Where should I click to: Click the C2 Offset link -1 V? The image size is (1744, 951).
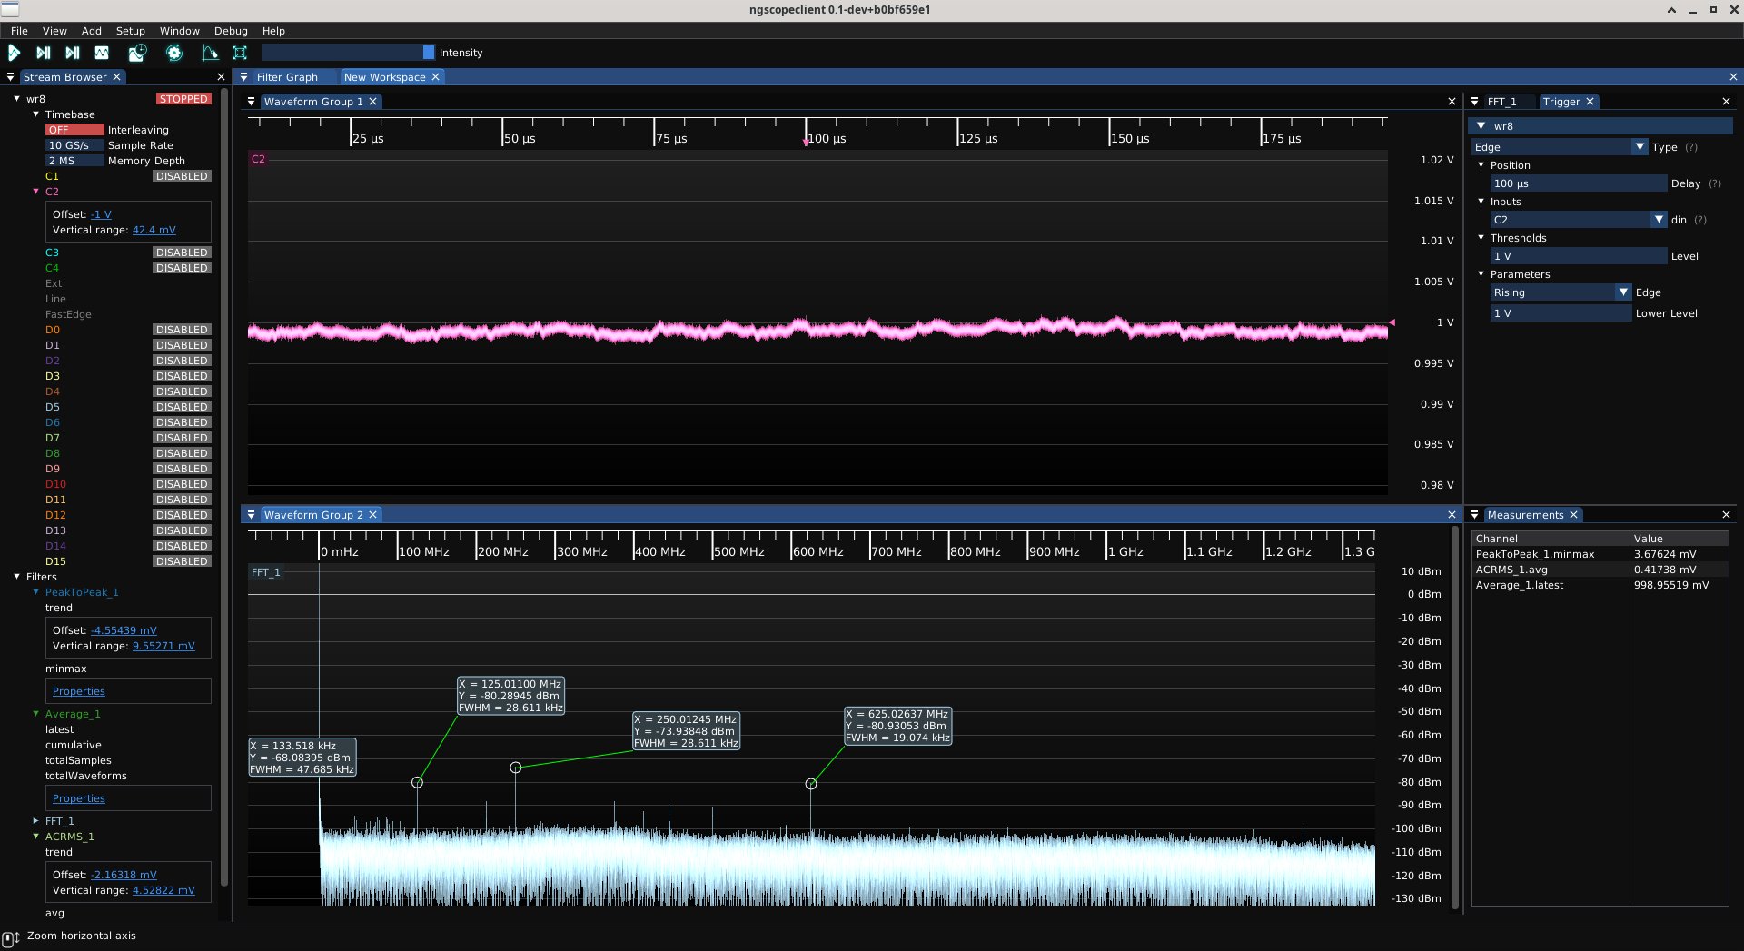click(x=101, y=214)
